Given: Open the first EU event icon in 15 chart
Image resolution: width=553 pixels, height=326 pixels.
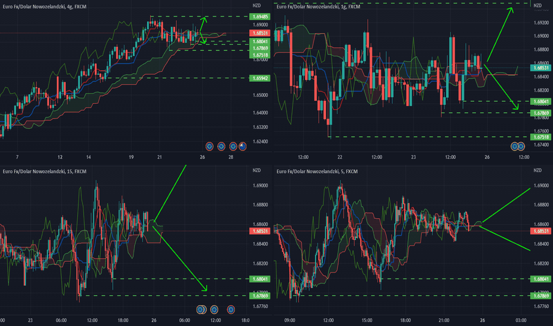Looking at the screenshot, I should point(201,309).
